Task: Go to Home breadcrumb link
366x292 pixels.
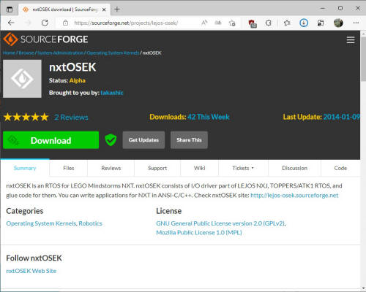Action: click(x=9, y=53)
